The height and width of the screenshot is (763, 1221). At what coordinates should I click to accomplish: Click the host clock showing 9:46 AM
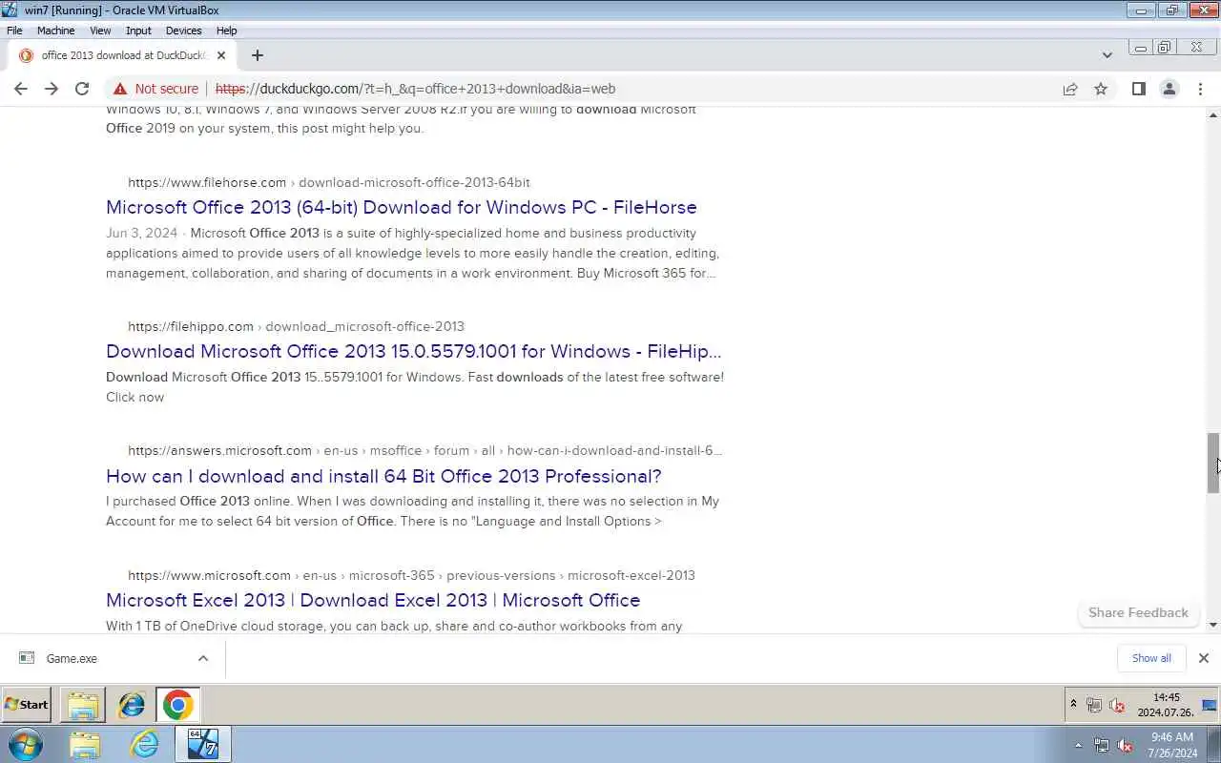point(1172,744)
